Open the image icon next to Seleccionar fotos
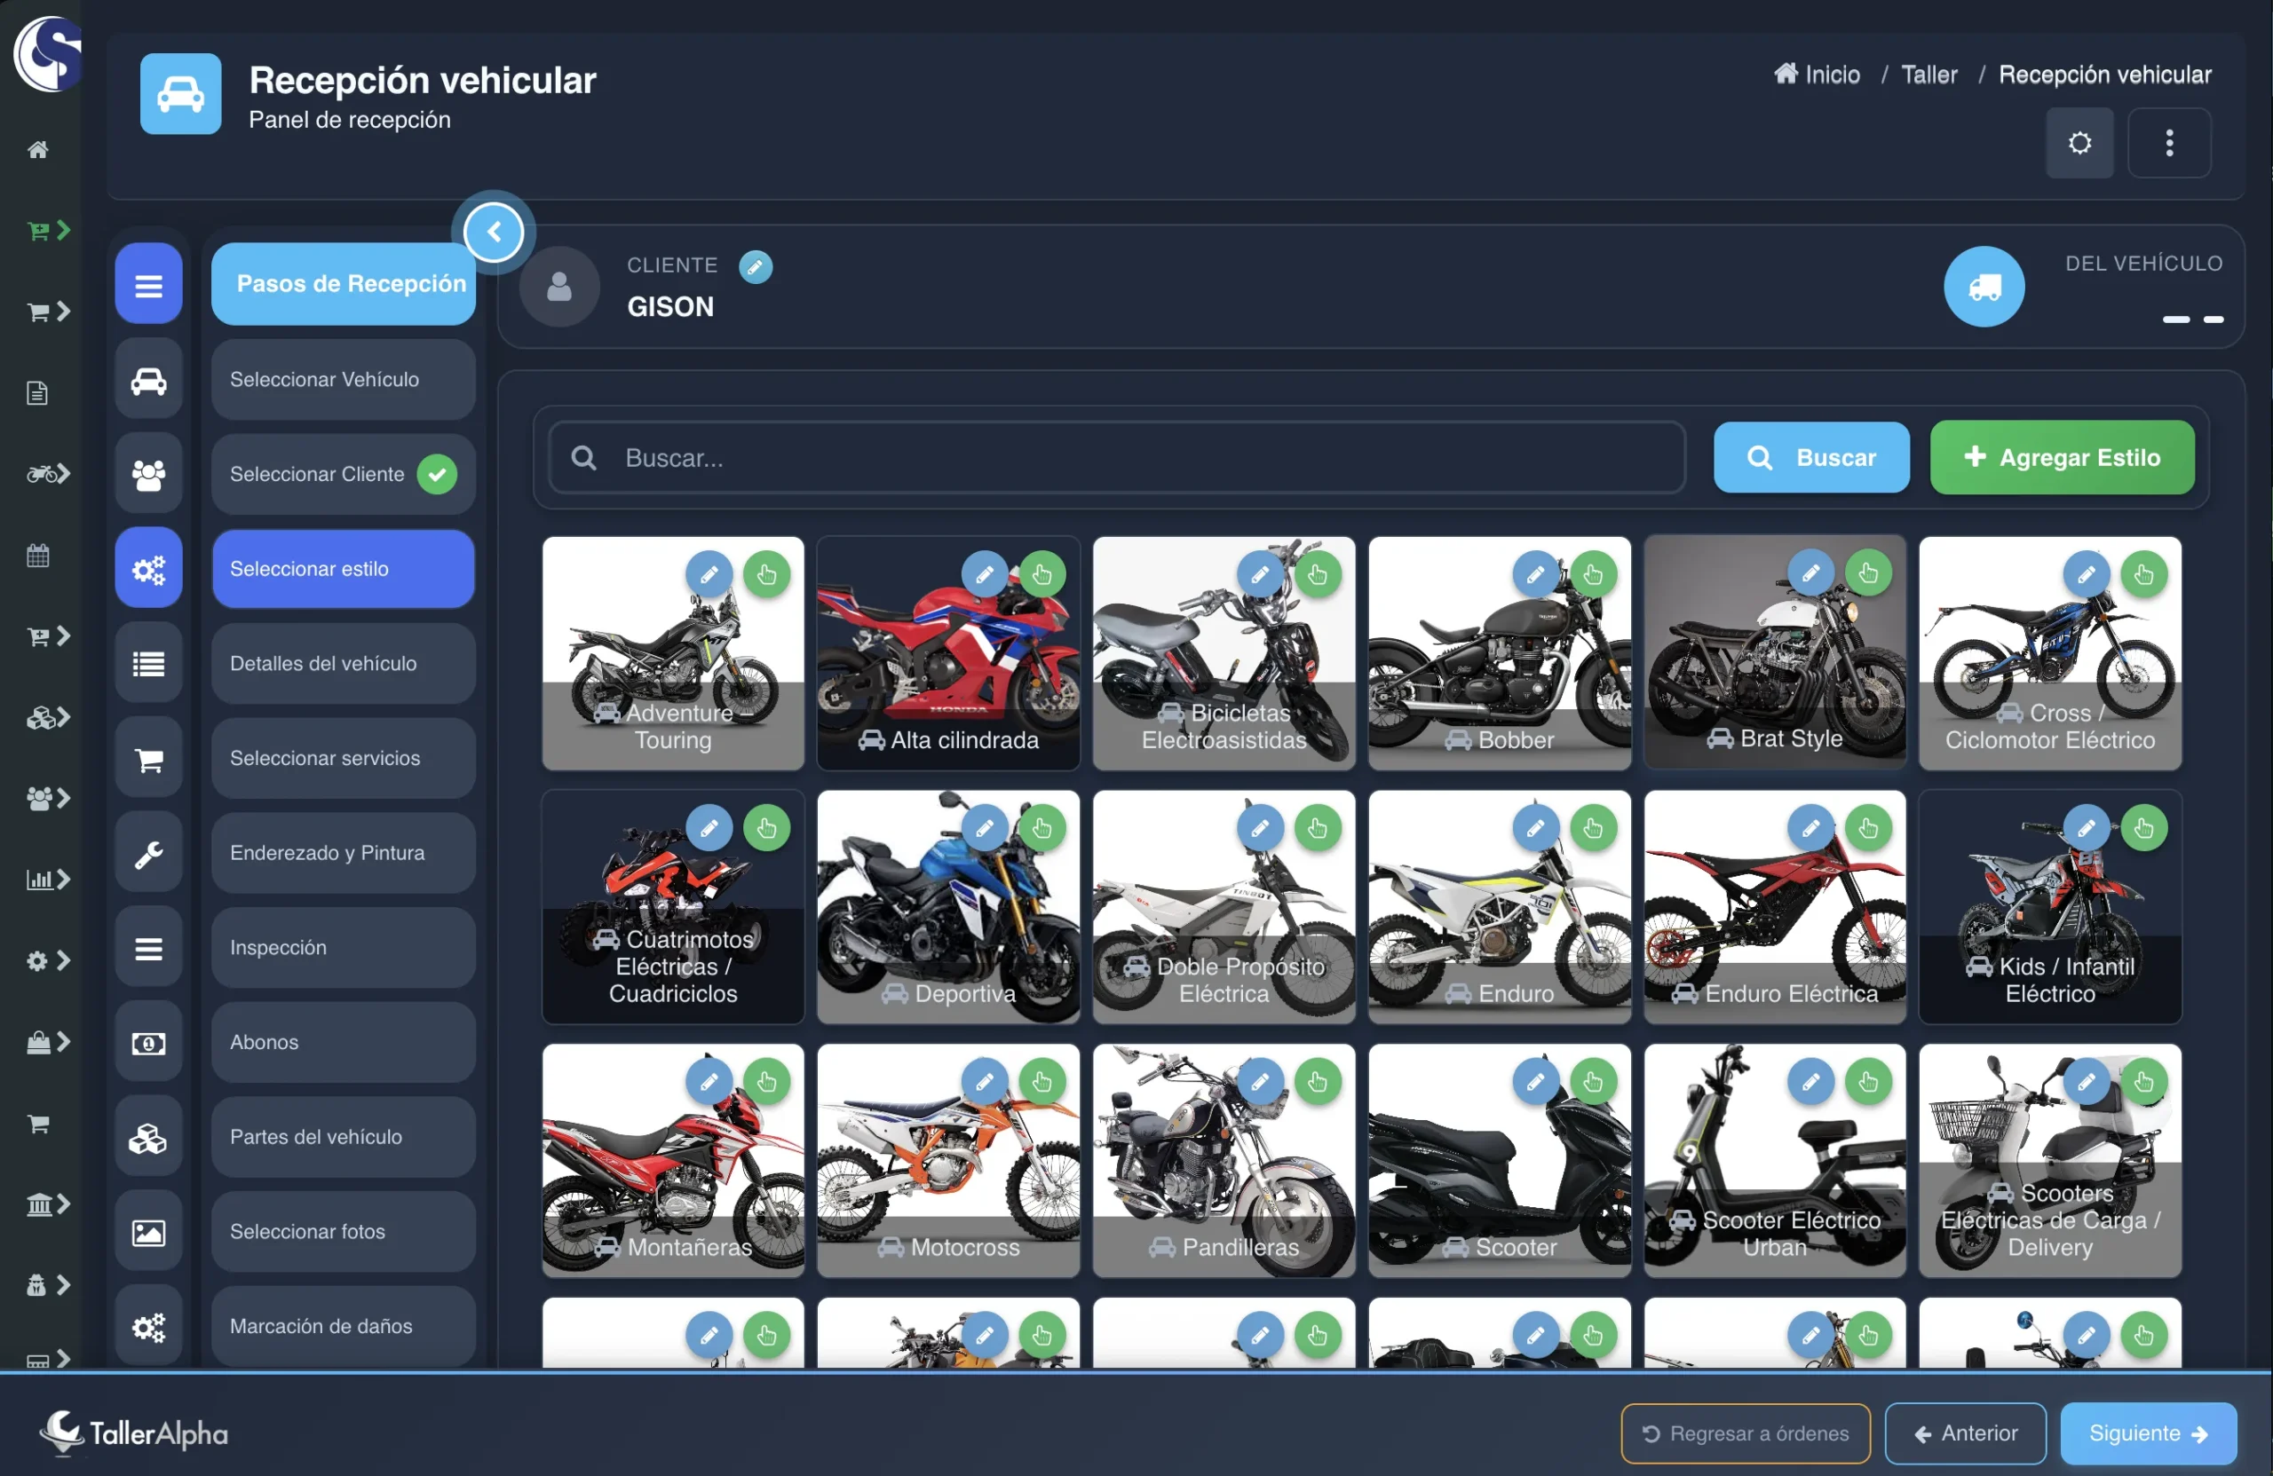 pyautogui.click(x=148, y=1232)
